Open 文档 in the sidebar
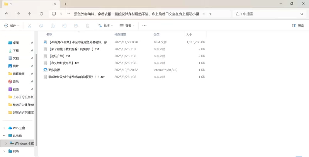Viewport: 309px width, 157px height. tap(16, 58)
